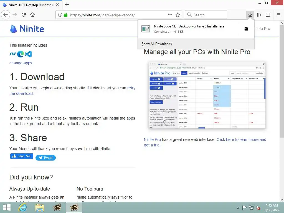Open containing folder for downloaded installer
284x213 pixels.
[x=246, y=29]
